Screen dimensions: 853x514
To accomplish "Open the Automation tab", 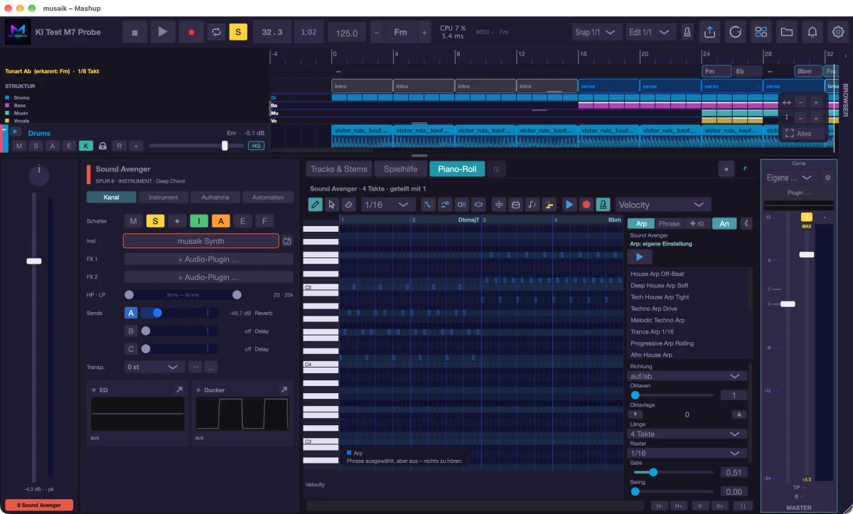I will 268,198.
